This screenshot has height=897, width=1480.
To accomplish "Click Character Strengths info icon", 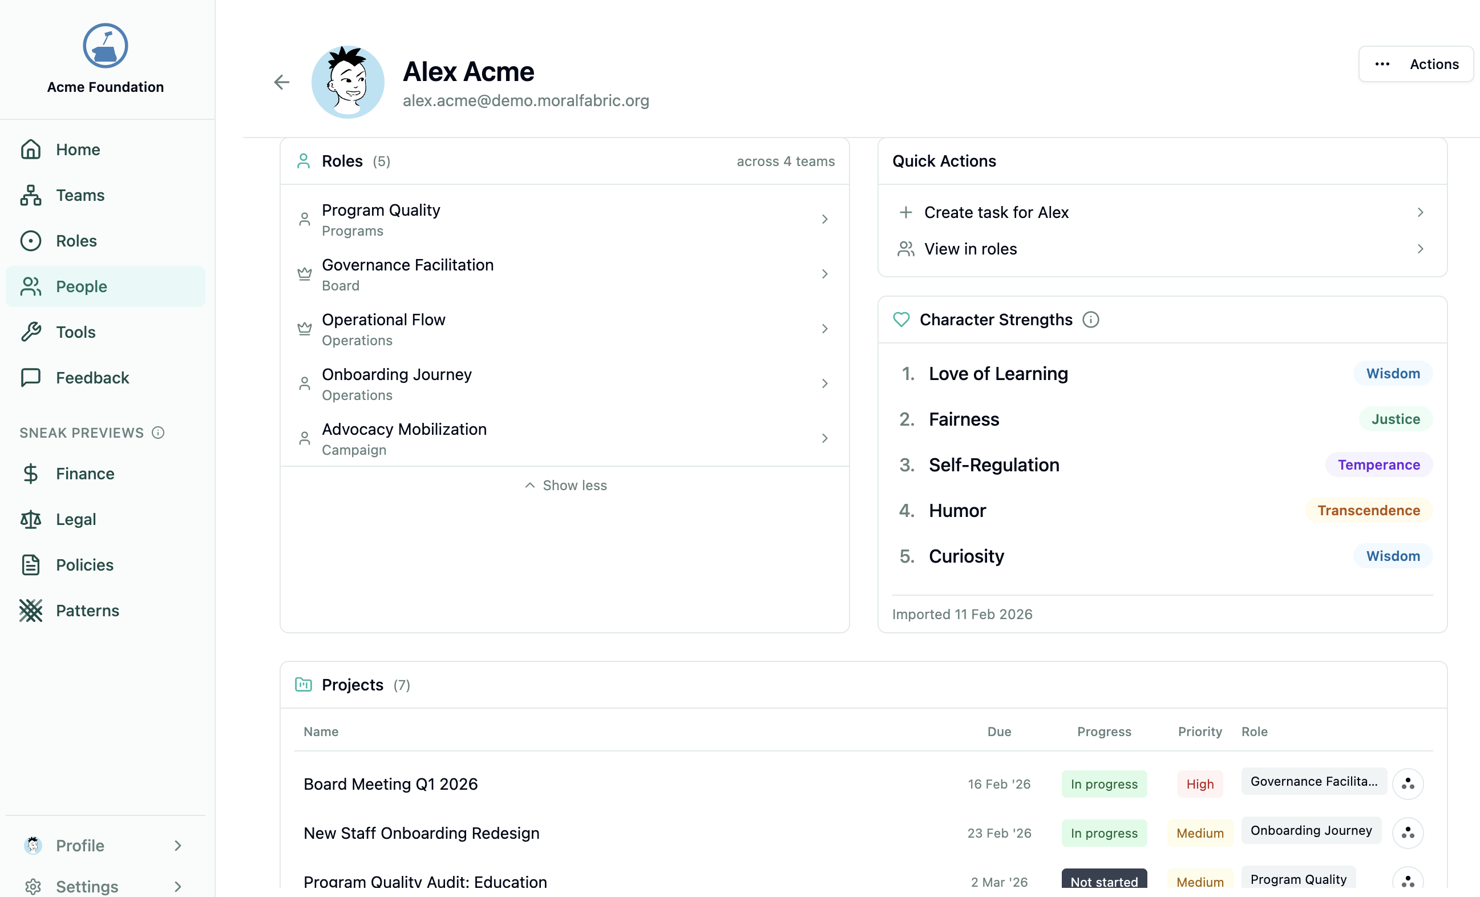I will 1090,320.
